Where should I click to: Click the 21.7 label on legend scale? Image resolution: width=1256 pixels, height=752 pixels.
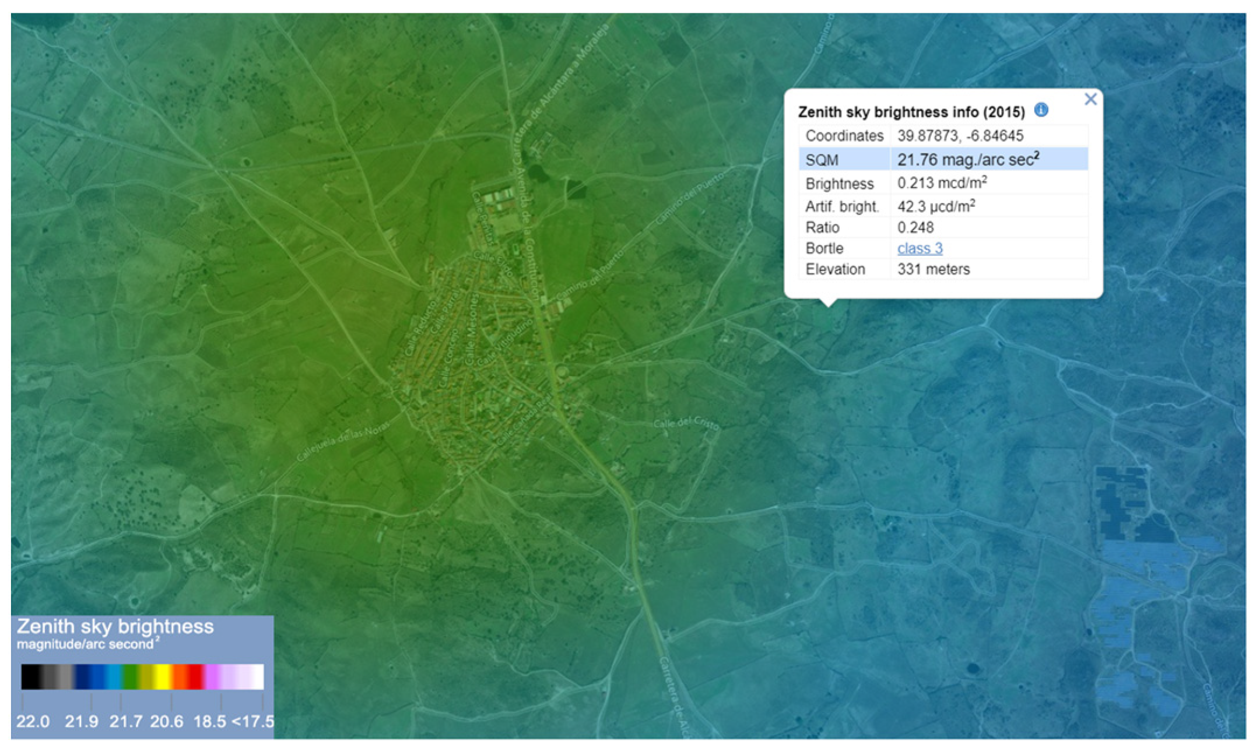pos(125,722)
